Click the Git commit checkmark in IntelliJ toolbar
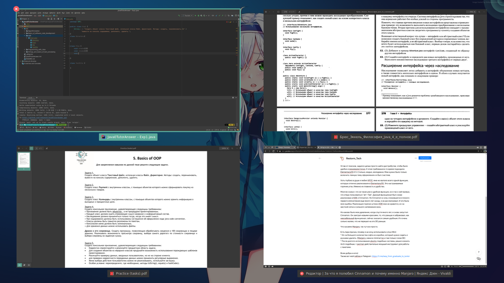504x283 pixels. (220, 16)
